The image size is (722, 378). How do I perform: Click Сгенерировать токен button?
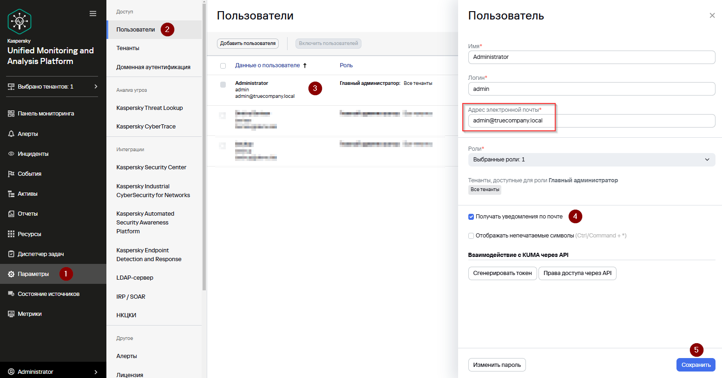[x=502, y=273]
